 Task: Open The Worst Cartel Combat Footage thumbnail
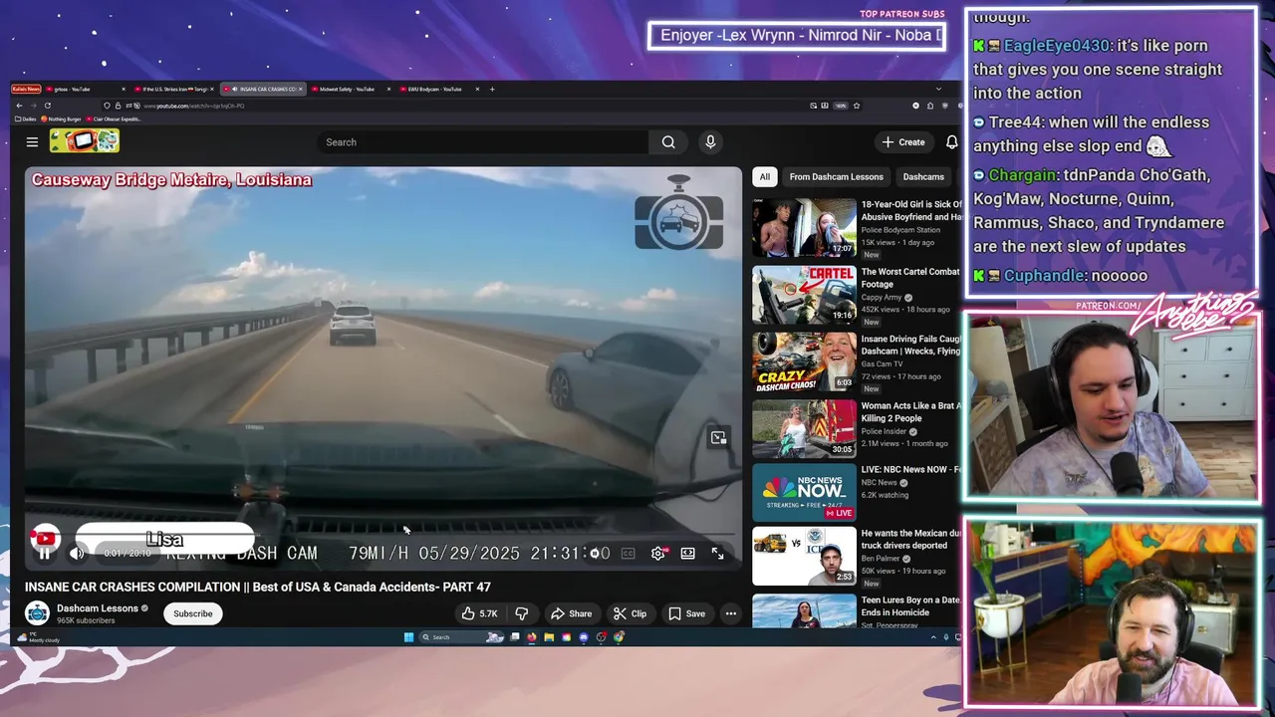point(804,295)
